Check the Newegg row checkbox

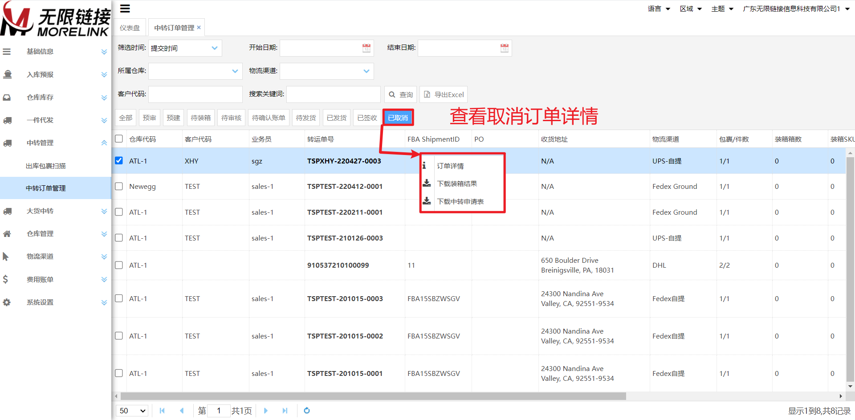(x=119, y=186)
